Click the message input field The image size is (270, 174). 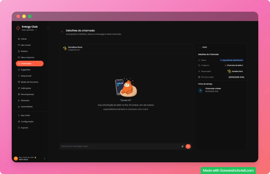(x=120, y=146)
